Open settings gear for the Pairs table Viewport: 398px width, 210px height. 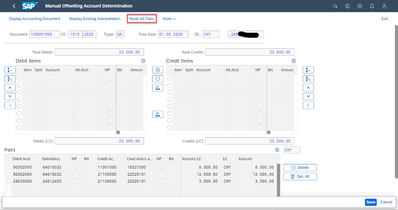coord(277,150)
